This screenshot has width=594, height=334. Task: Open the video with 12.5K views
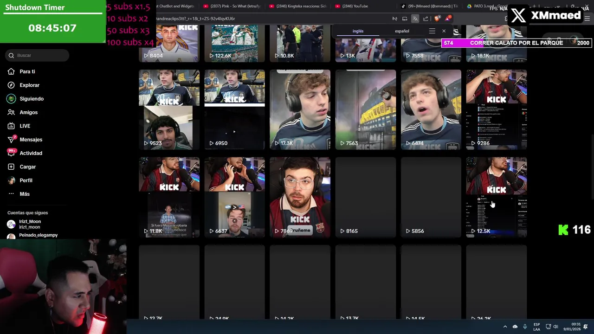pos(496,197)
